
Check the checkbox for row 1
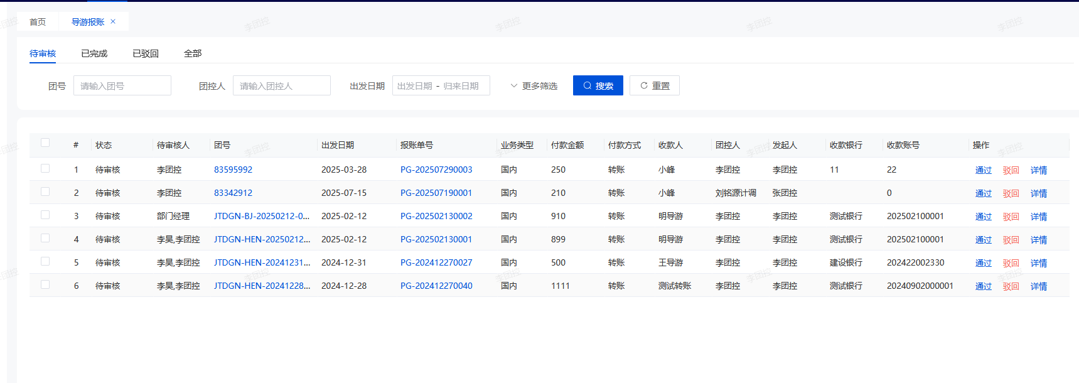pos(45,168)
